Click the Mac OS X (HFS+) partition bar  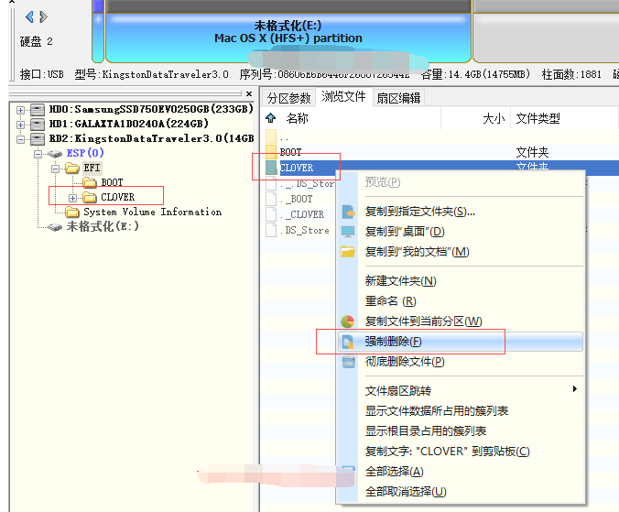pos(288,33)
